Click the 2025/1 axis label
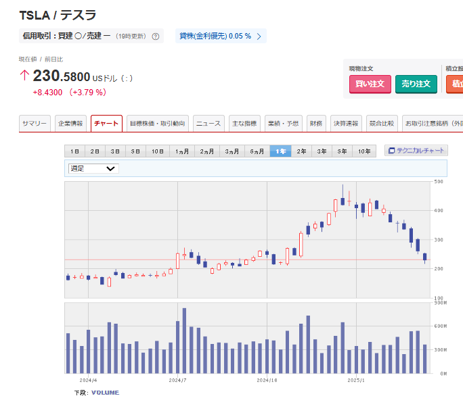The height and width of the screenshot is (396, 463). [356, 380]
